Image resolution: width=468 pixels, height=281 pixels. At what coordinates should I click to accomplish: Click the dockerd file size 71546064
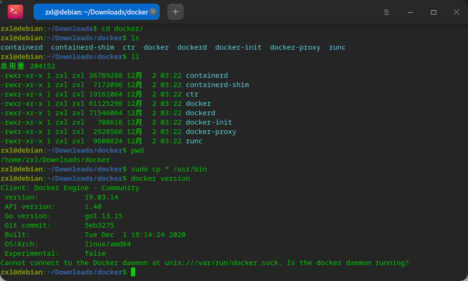105,112
